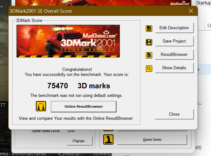Close the score dialog with Close button
This screenshot has height=156, width=211.
(174, 114)
